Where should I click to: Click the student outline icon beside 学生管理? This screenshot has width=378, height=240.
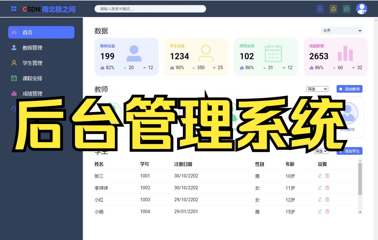click(14, 63)
